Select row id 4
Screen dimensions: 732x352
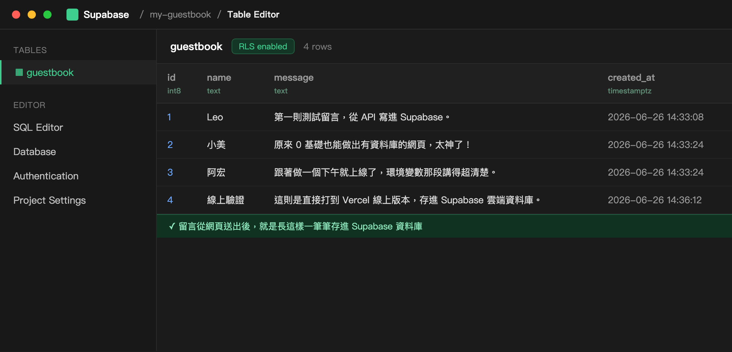coord(170,200)
